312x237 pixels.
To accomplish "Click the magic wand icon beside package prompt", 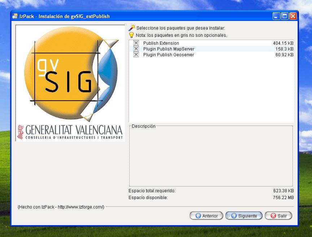I will point(131,28).
